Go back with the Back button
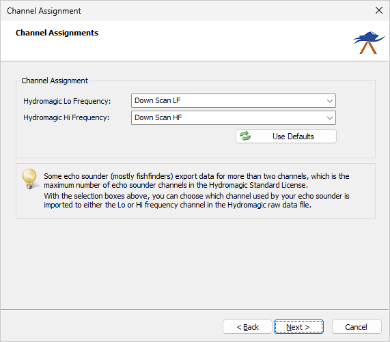 (247, 327)
